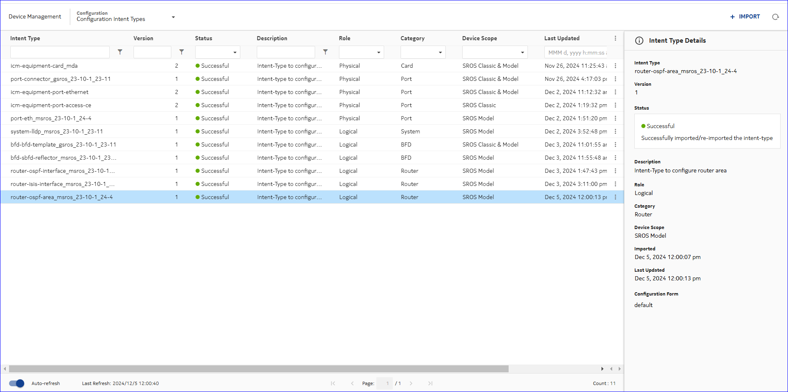Click the Intent Type column filter icon
This screenshot has width=788, height=392.
pos(120,52)
